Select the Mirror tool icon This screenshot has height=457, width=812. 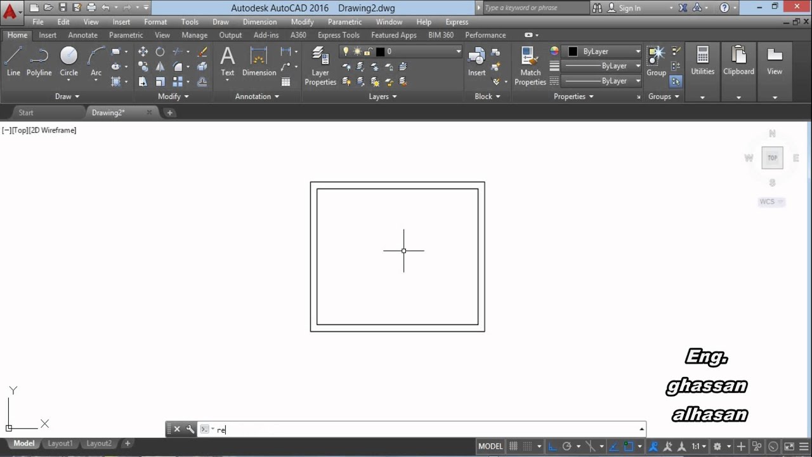[160, 67]
